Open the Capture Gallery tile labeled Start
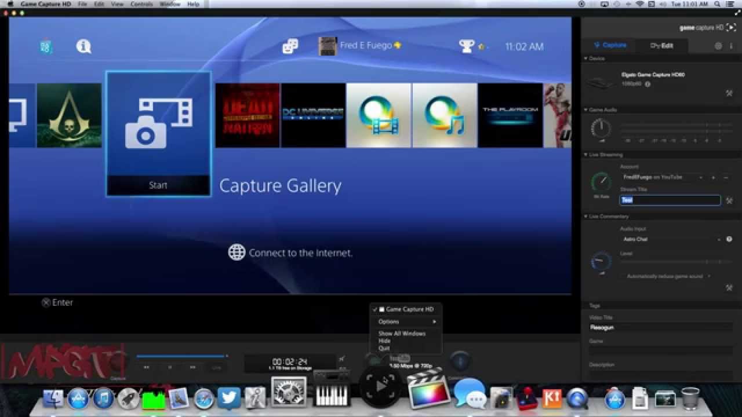The image size is (742, 417). (158, 134)
